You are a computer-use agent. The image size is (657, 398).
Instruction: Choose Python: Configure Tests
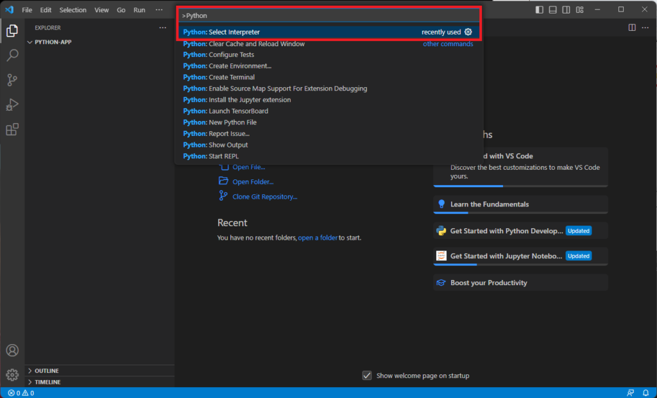click(x=329, y=55)
